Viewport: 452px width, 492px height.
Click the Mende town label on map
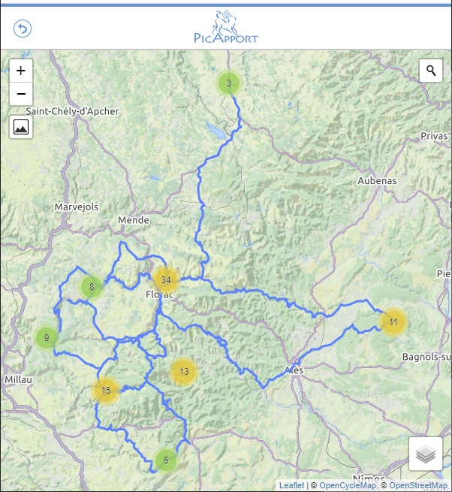tap(134, 220)
